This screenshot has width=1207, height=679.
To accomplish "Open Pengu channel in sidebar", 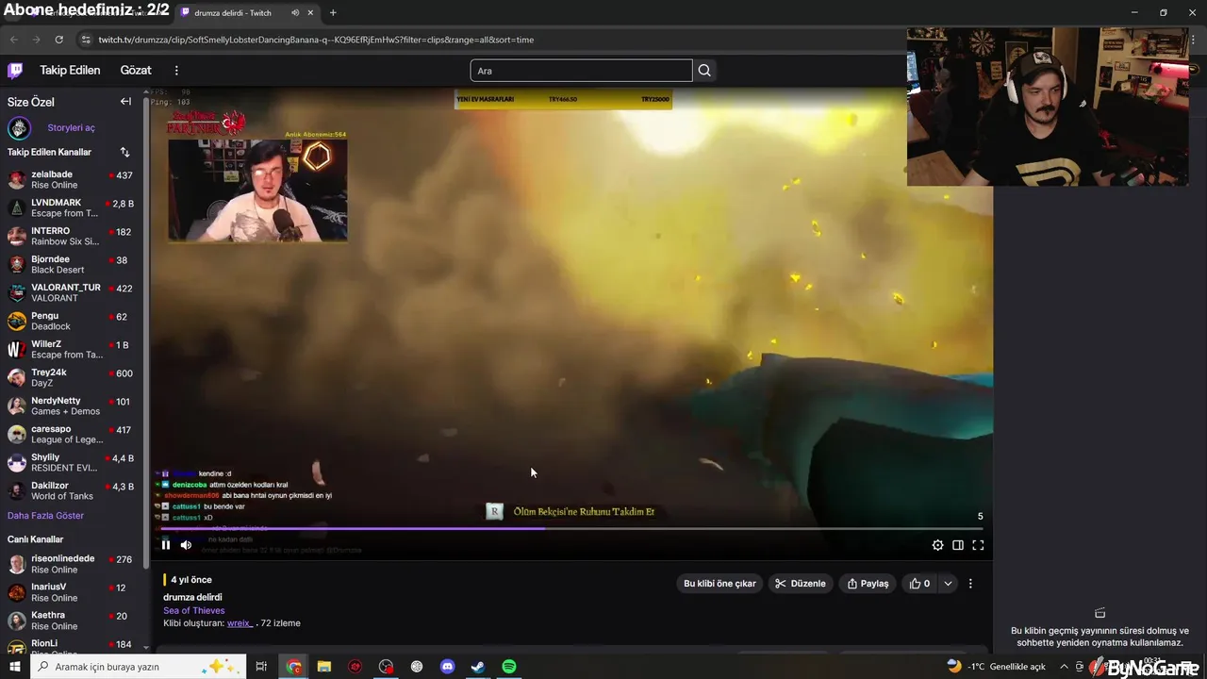I will (71, 321).
